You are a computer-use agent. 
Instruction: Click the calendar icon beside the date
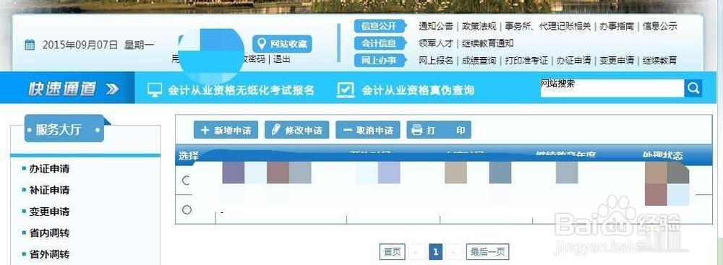pyautogui.click(x=30, y=45)
